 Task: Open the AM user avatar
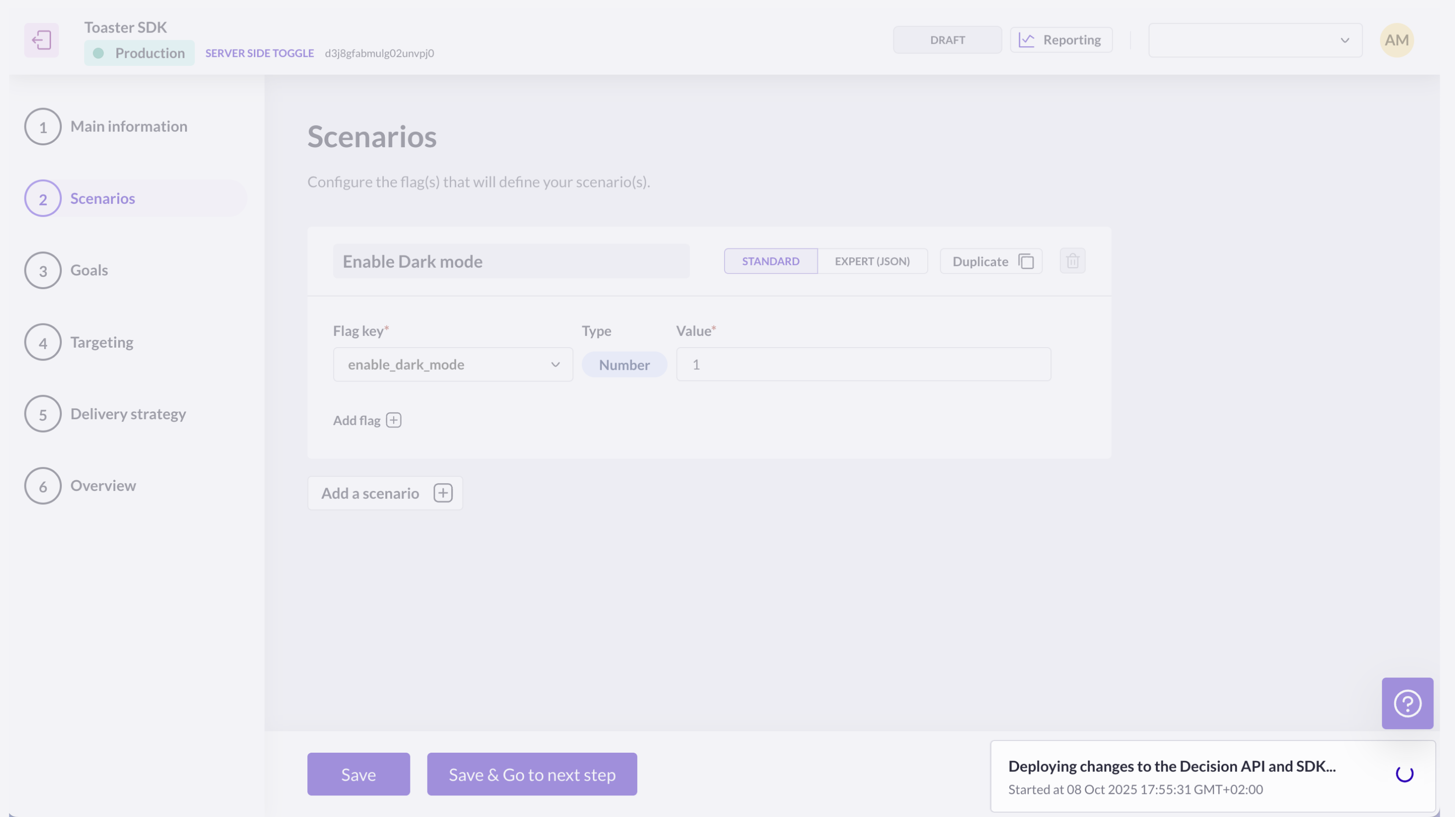(1396, 40)
